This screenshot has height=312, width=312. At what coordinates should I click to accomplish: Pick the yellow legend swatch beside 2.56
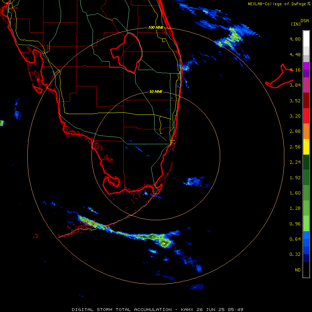click(306, 147)
